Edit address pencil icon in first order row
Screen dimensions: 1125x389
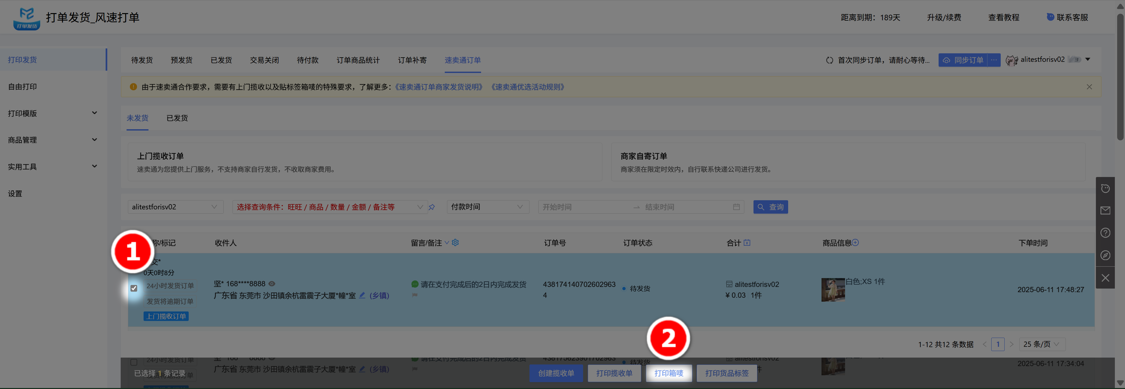(x=362, y=295)
